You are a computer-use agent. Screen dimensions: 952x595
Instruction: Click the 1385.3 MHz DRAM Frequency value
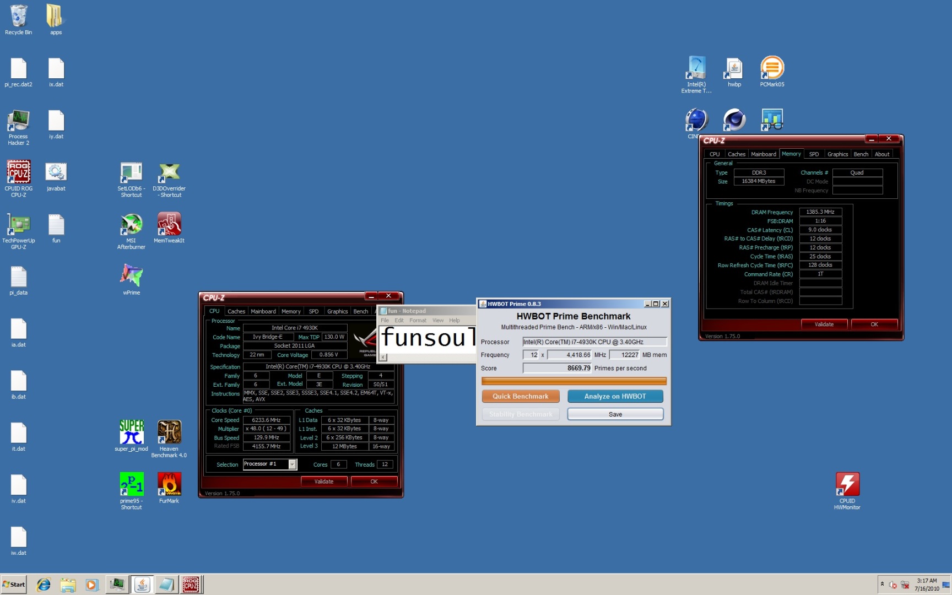820,212
